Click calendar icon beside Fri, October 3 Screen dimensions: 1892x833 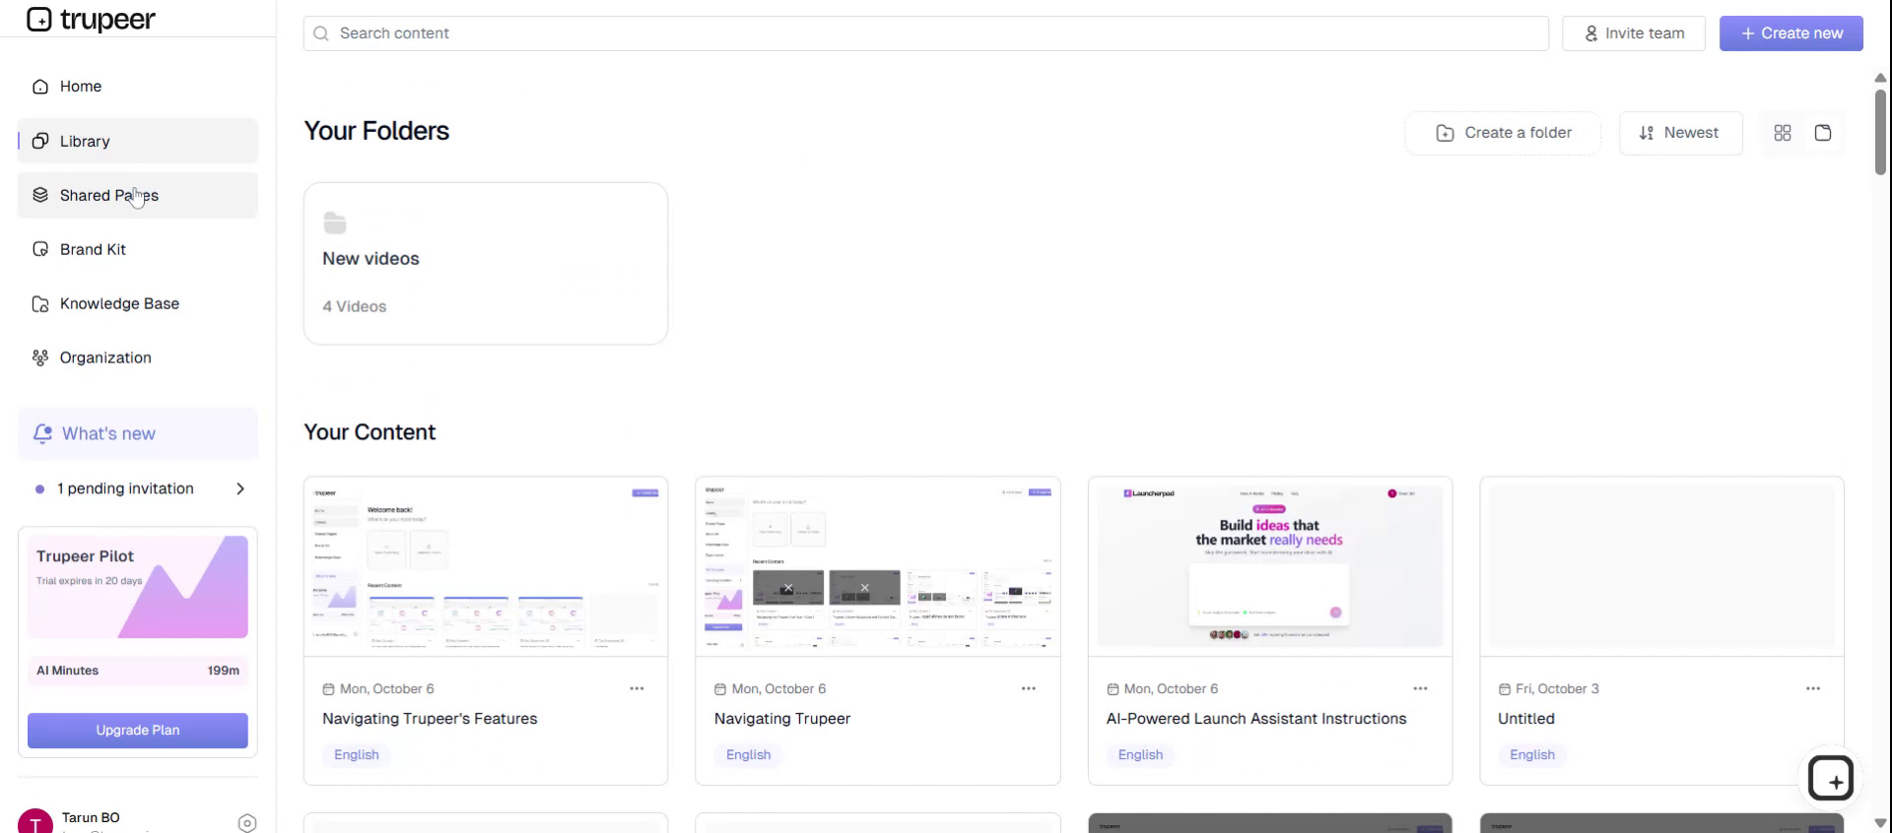coord(1505,689)
